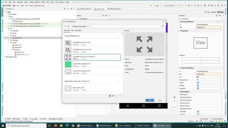Image resolution: width=228 pixels, height=128 pixels.
Task: Open the icon attribute resource picker
Action: (198, 77)
